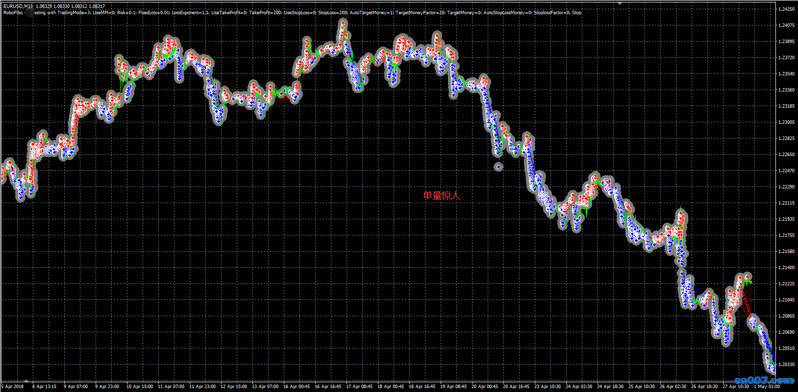
Task: Click the red Chinese text label on chart
Action: coord(442,195)
